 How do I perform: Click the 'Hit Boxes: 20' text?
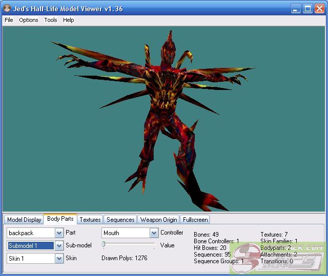tap(210, 247)
